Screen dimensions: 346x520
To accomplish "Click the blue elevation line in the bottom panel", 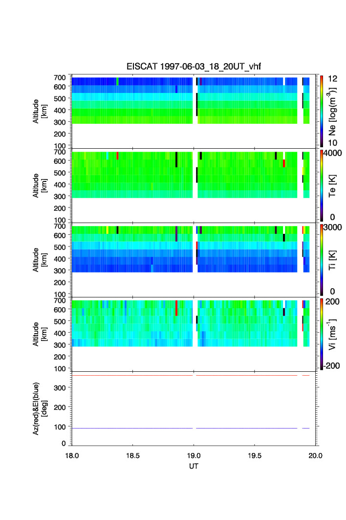I will click(191, 428).
